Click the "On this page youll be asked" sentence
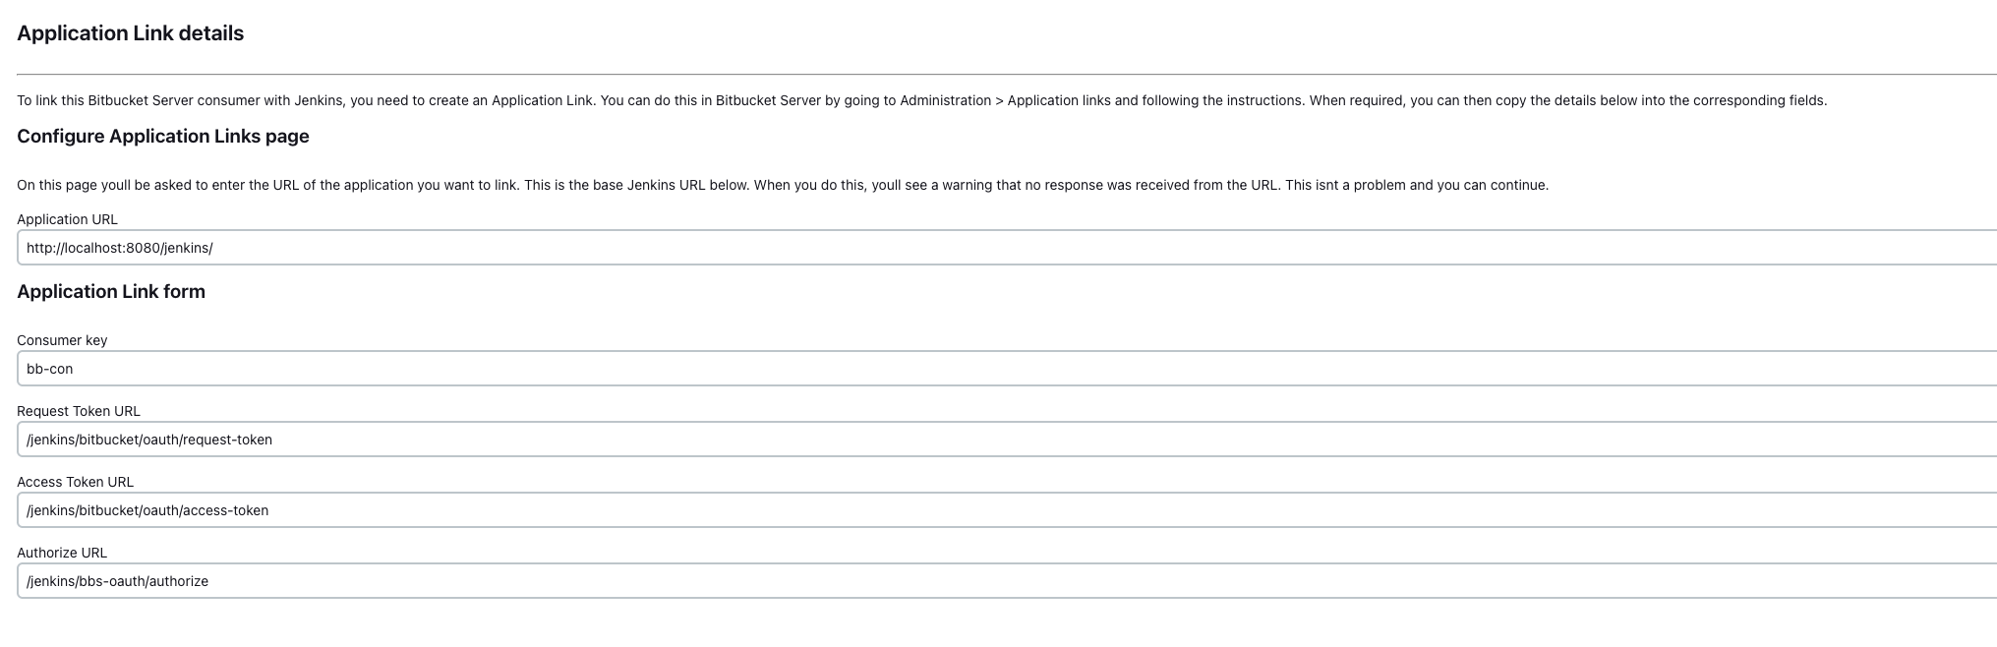Viewport: 1997px width, 647px height. coord(267,185)
